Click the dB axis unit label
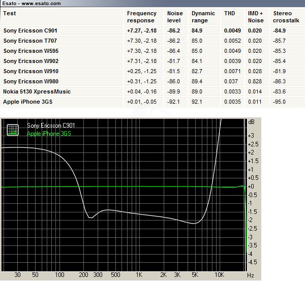 (251, 122)
